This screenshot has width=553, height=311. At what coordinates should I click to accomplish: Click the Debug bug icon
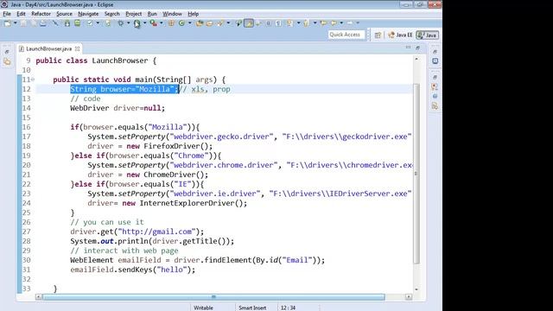121,23
